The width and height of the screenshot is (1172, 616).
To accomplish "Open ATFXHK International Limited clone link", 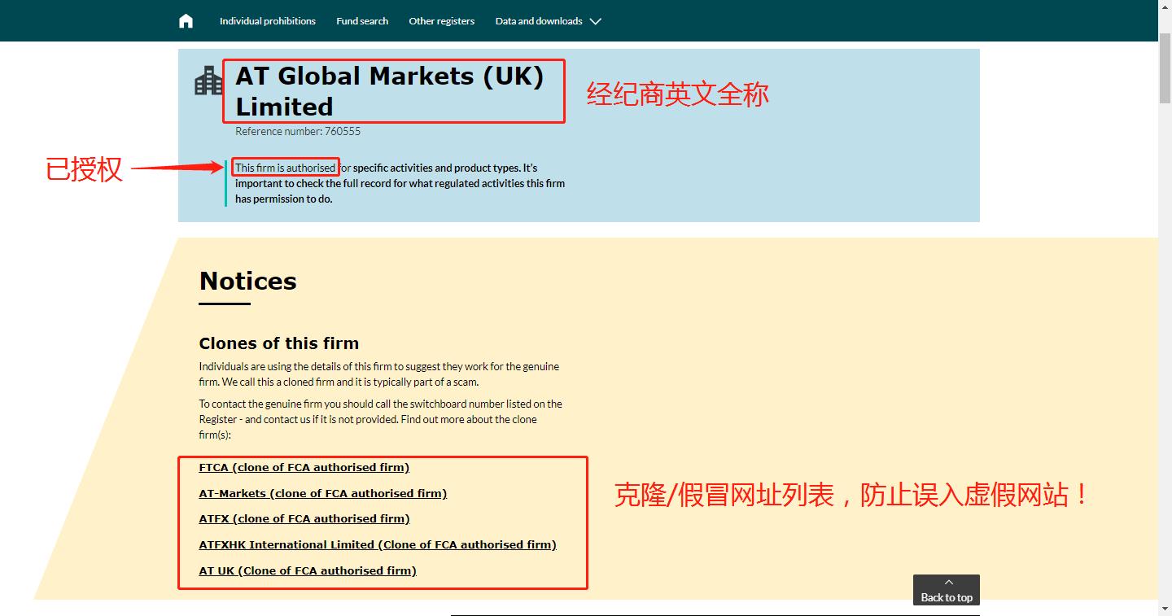I will [378, 545].
